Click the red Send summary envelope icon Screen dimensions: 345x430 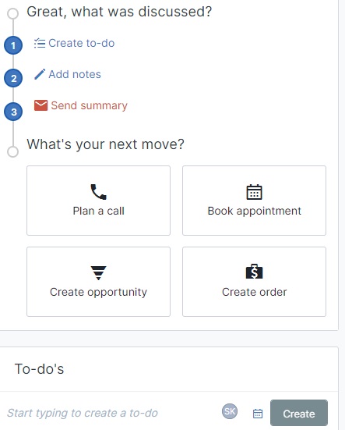coord(40,105)
